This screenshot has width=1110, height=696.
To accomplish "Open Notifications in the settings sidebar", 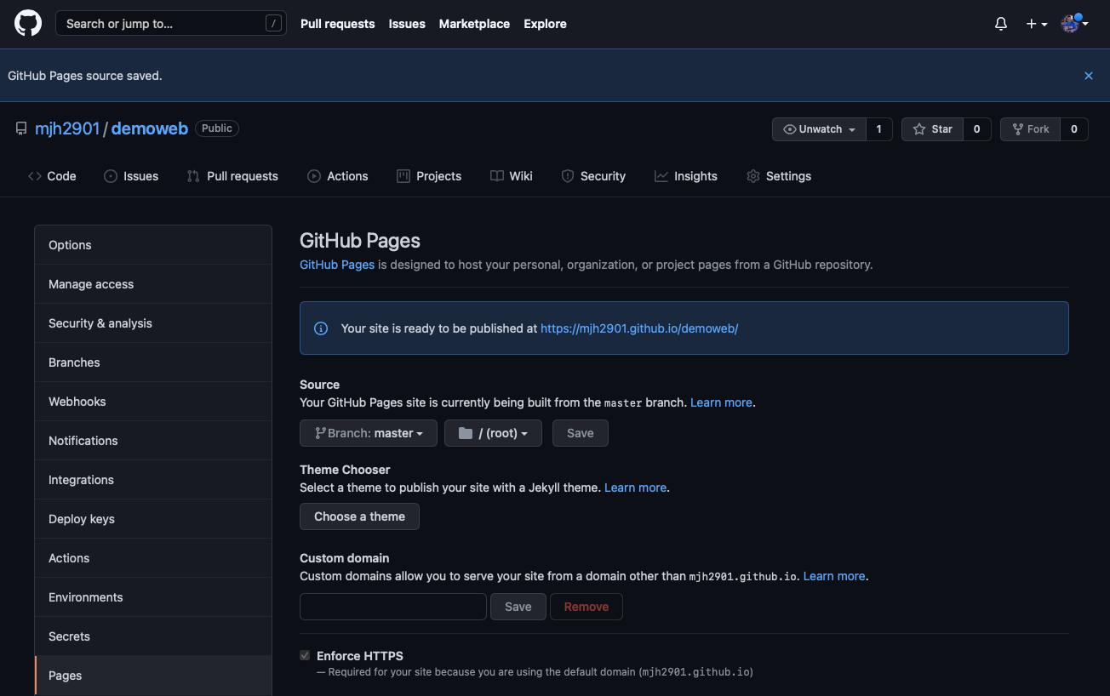I will [153, 441].
